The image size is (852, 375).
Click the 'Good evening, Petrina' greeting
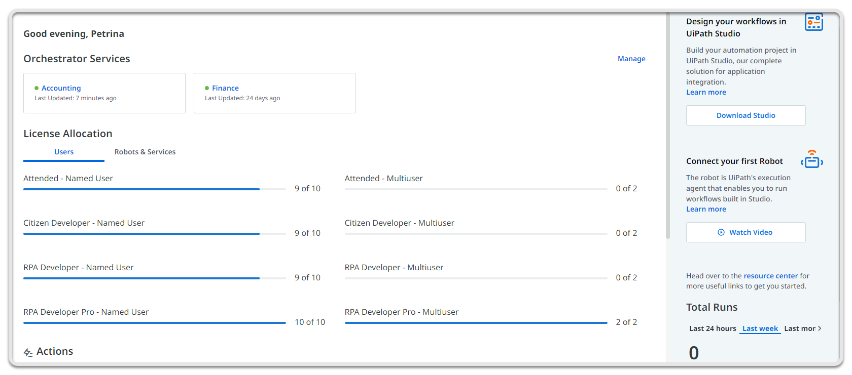[x=74, y=34]
